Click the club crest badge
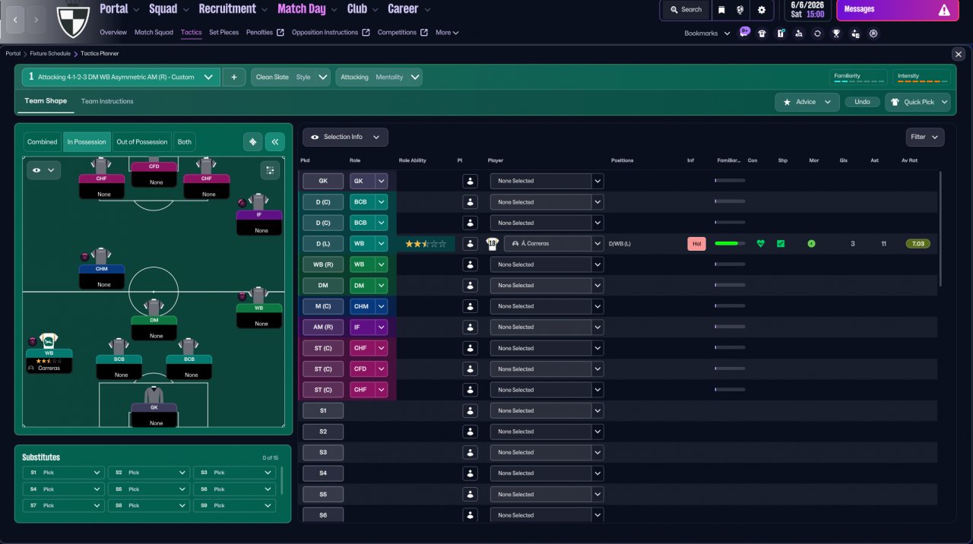 click(x=74, y=21)
